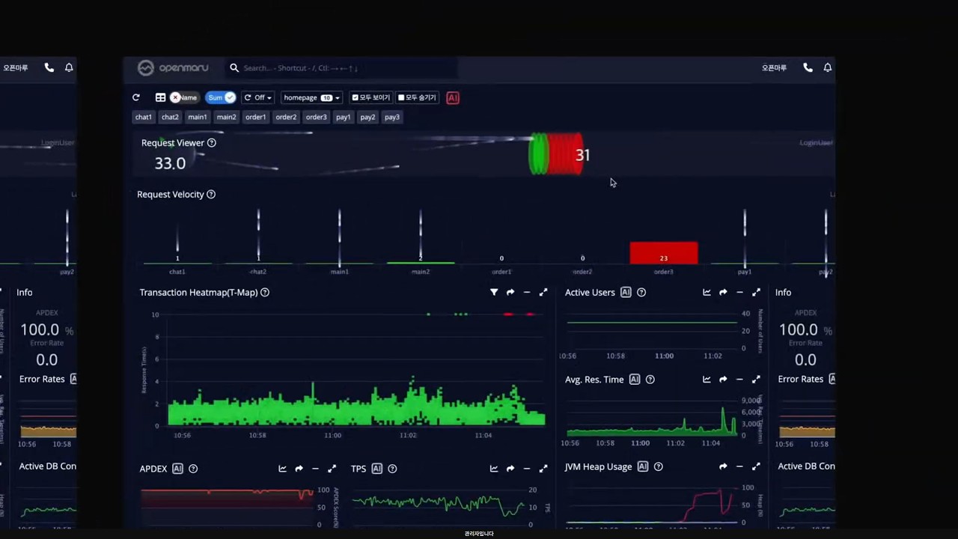This screenshot has height=539, width=958.
Task: Toggle the Sum switch
Action: click(221, 97)
